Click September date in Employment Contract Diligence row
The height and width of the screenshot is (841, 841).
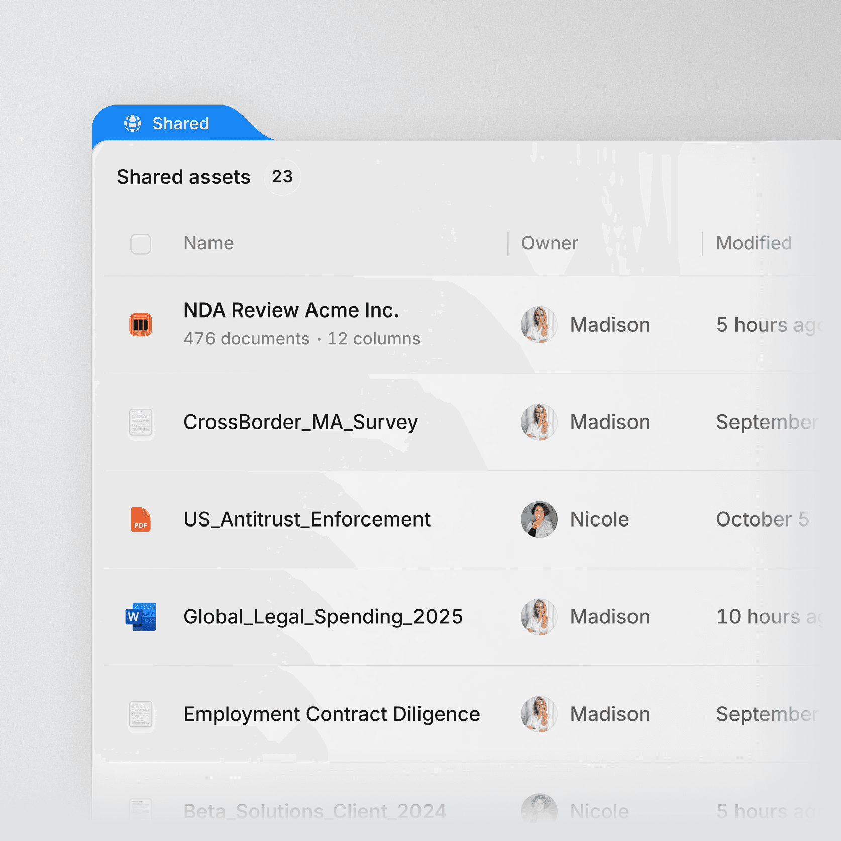768,715
